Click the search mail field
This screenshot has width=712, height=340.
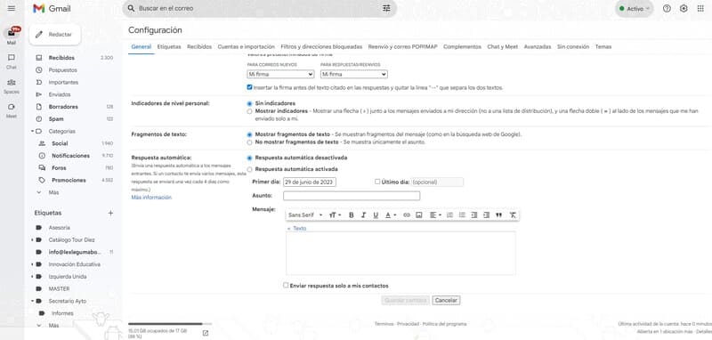(259, 8)
